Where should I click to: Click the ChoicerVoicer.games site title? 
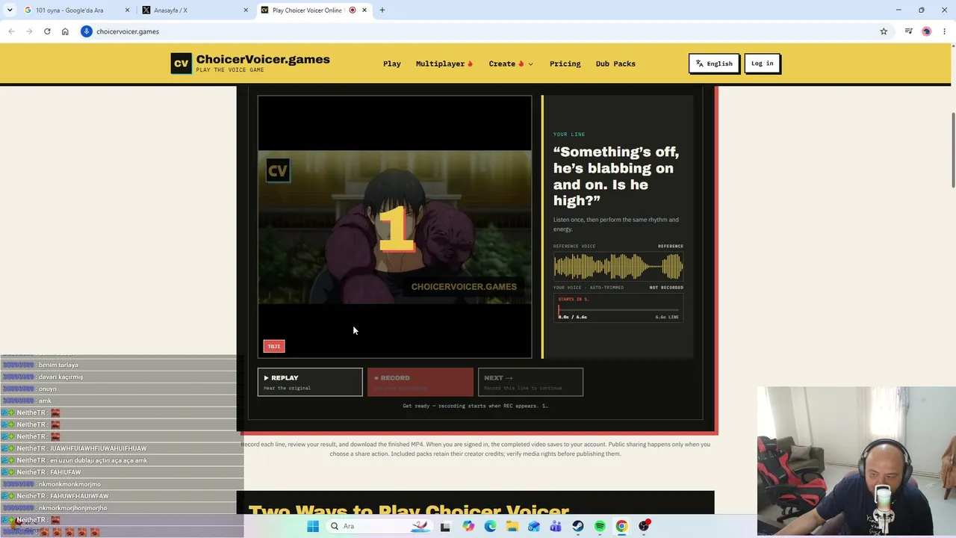263,60
